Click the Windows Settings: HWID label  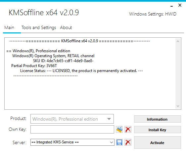tap(153, 14)
